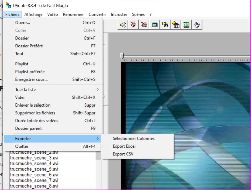This screenshot has width=251, height=190.
Task: Click the crossed-out paintbrush toolbar icon
Action: pos(133,25)
